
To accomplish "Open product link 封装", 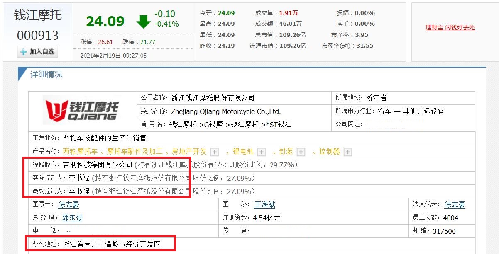I will point(286,152).
